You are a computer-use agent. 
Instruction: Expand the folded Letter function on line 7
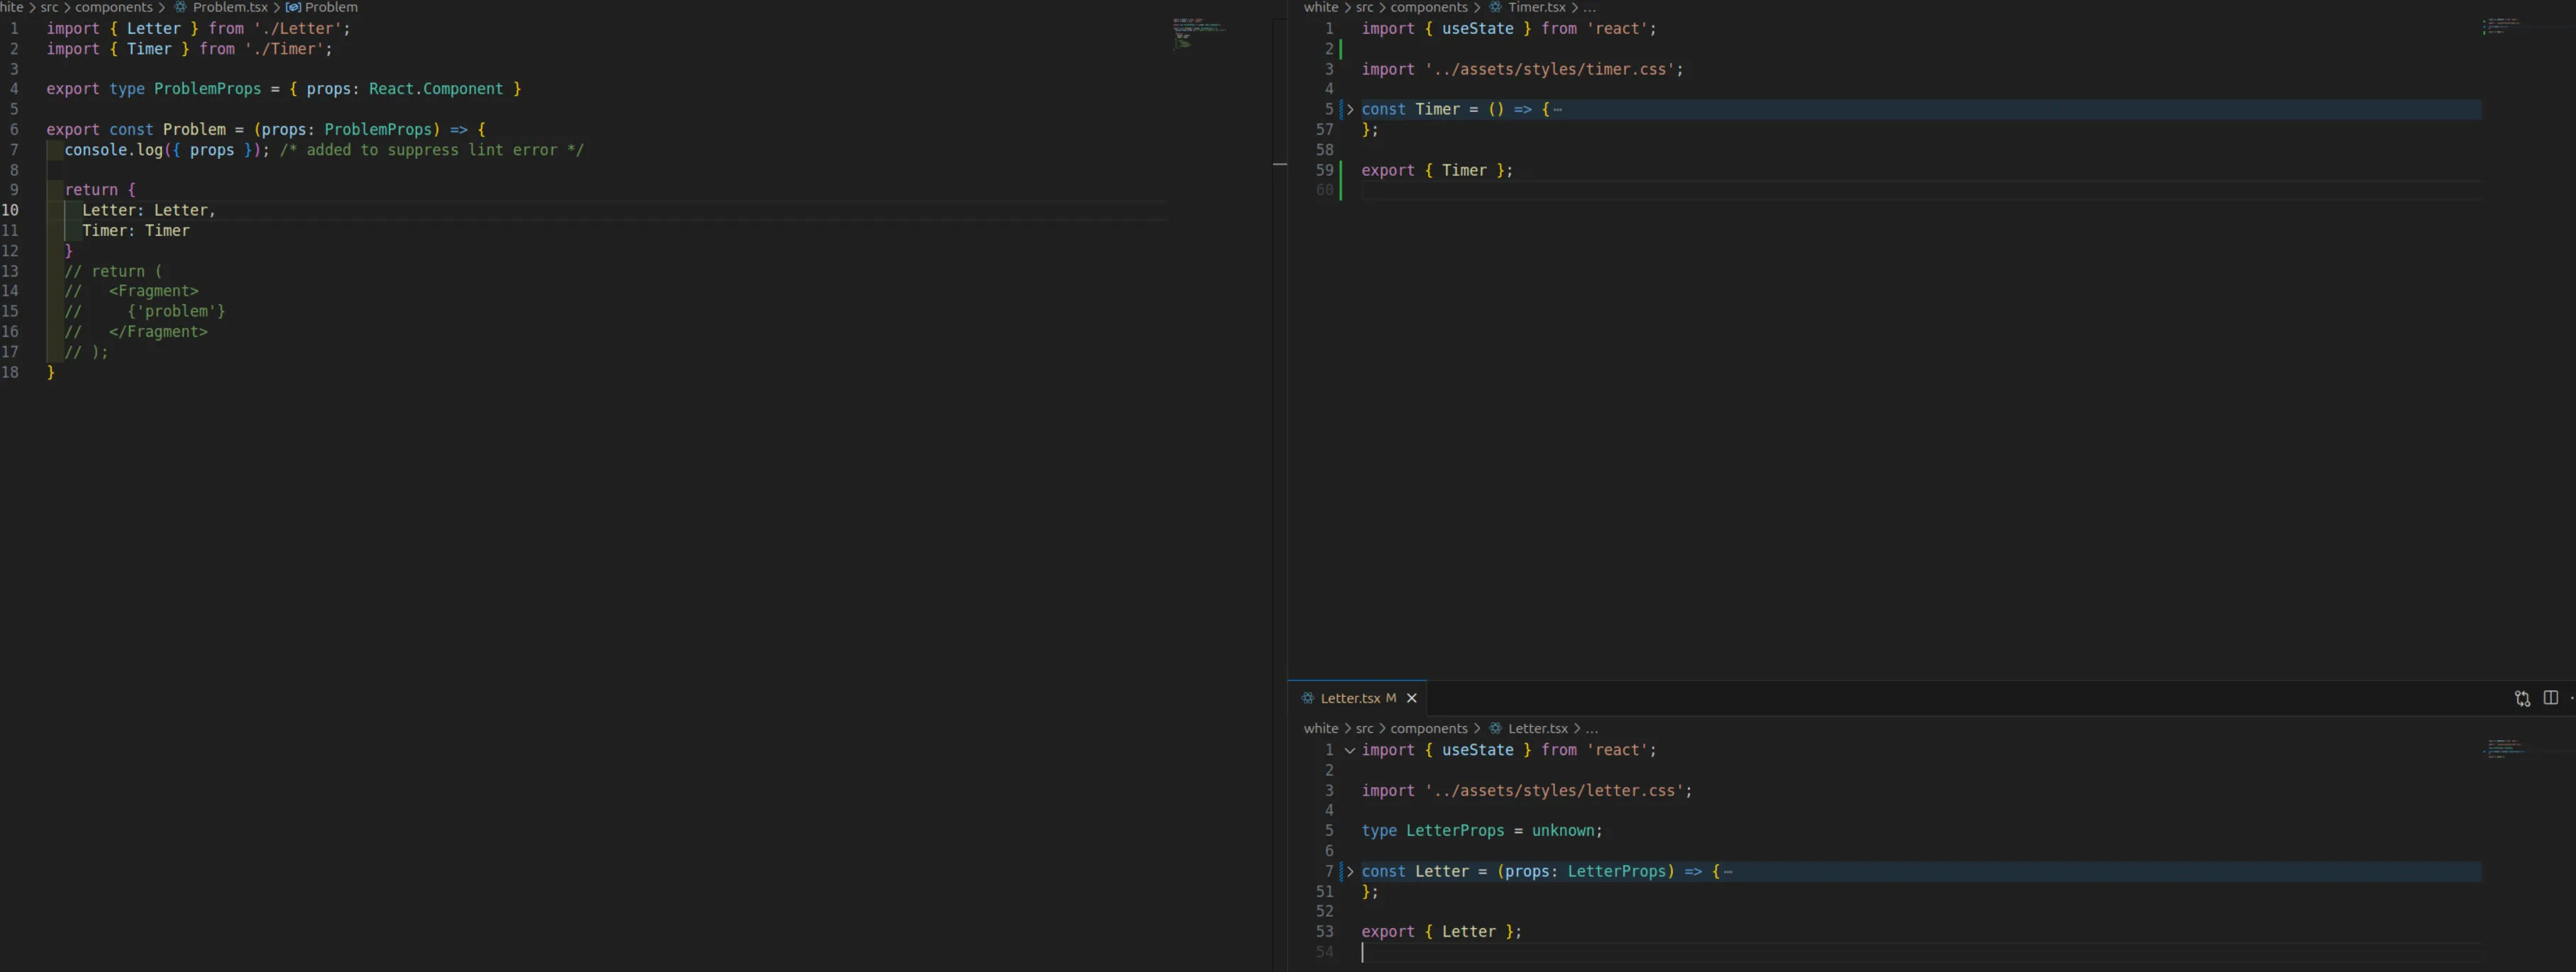1350,872
